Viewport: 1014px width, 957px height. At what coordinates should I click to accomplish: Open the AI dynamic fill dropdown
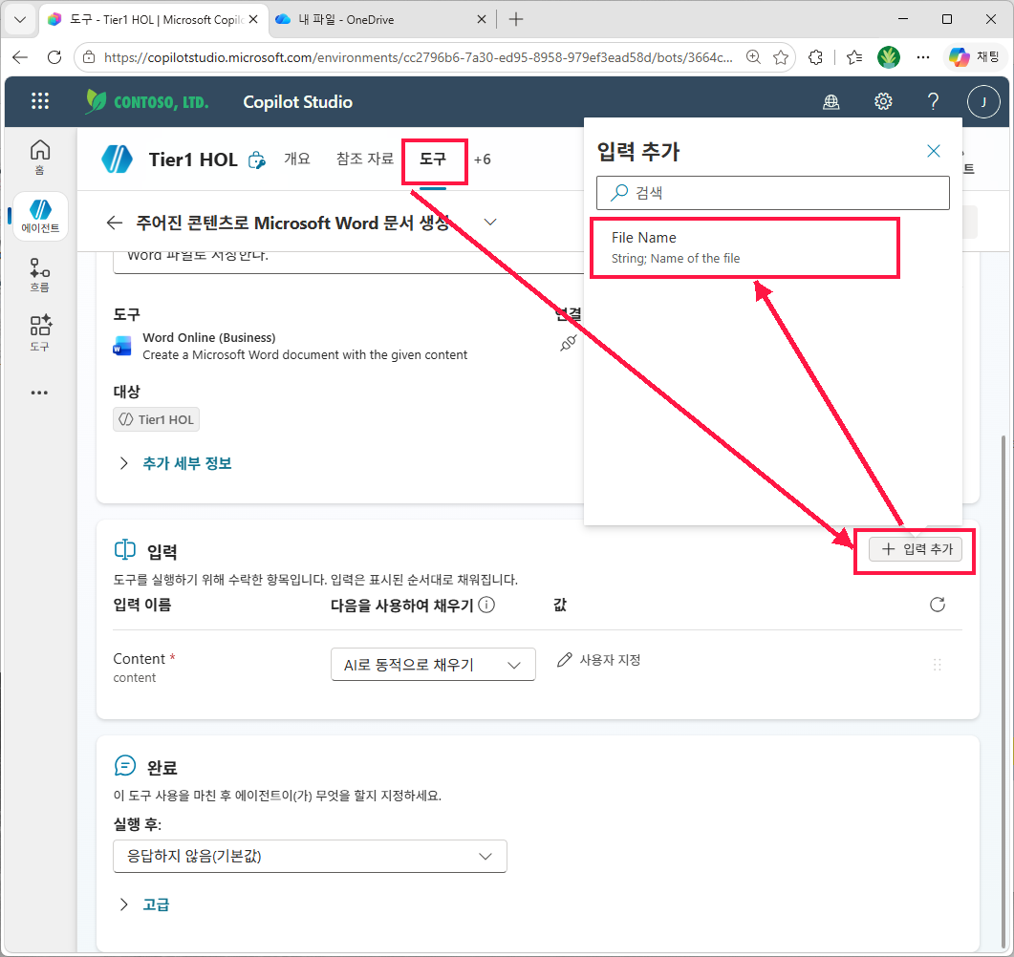[433, 665]
